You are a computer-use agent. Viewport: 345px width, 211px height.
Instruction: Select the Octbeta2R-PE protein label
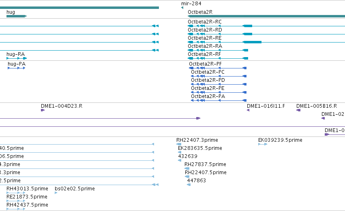(208, 88)
